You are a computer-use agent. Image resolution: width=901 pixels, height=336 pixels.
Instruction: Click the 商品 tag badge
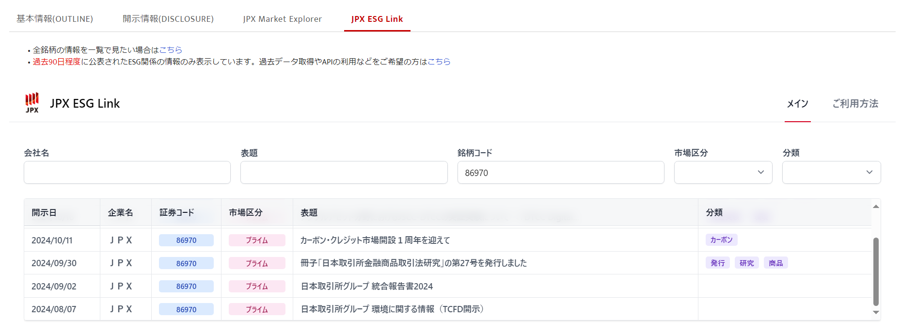click(776, 263)
